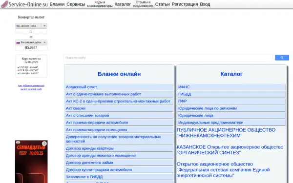Expand the Российский рубль currency dropdown

point(31,42)
